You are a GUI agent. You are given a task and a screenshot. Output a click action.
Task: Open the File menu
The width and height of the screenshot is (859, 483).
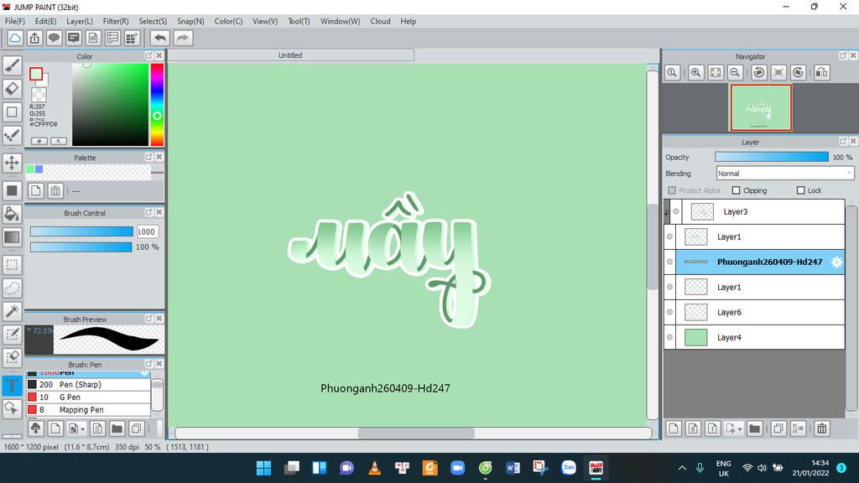click(15, 21)
